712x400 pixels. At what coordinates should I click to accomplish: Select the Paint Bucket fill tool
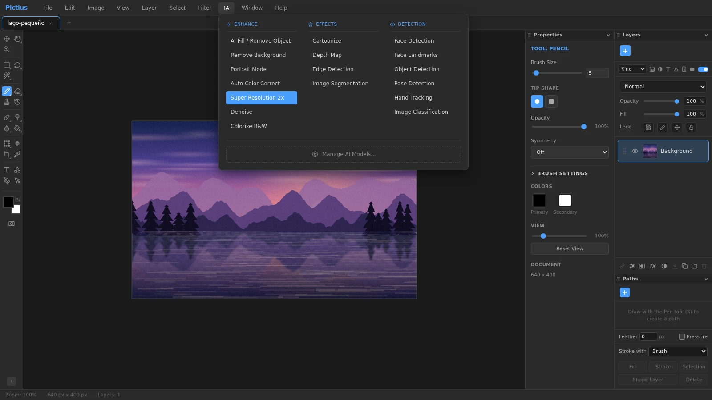17,128
